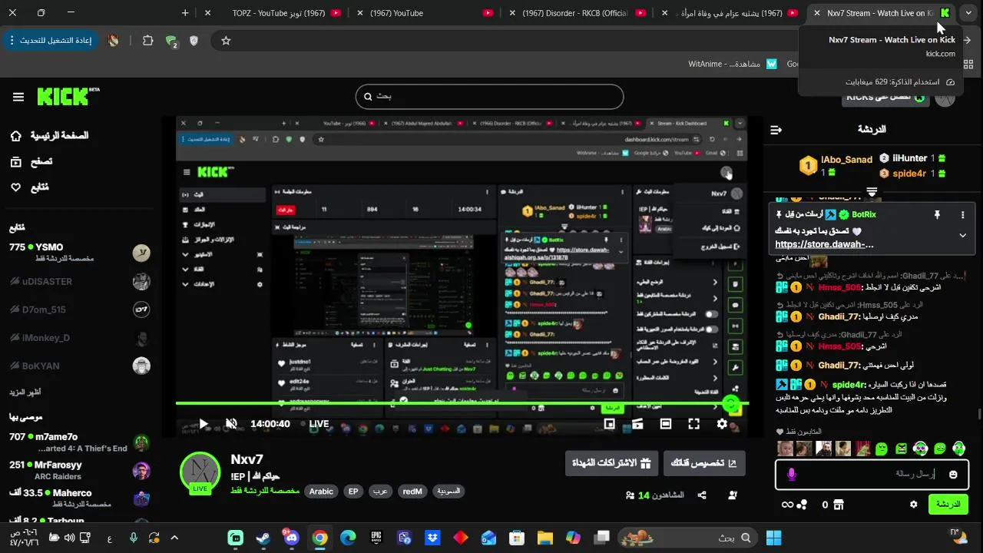Open YSMO channel in sidebar
Screen dimensions: 983x553
click(x=80, y=253)
